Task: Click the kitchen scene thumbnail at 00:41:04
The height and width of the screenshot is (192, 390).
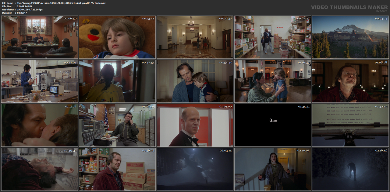Action: [x=40, y=81]
